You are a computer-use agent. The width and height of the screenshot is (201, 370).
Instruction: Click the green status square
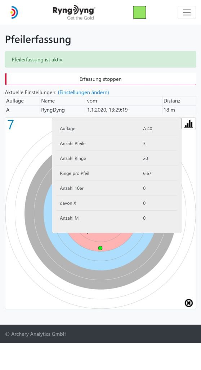point(139,12)
